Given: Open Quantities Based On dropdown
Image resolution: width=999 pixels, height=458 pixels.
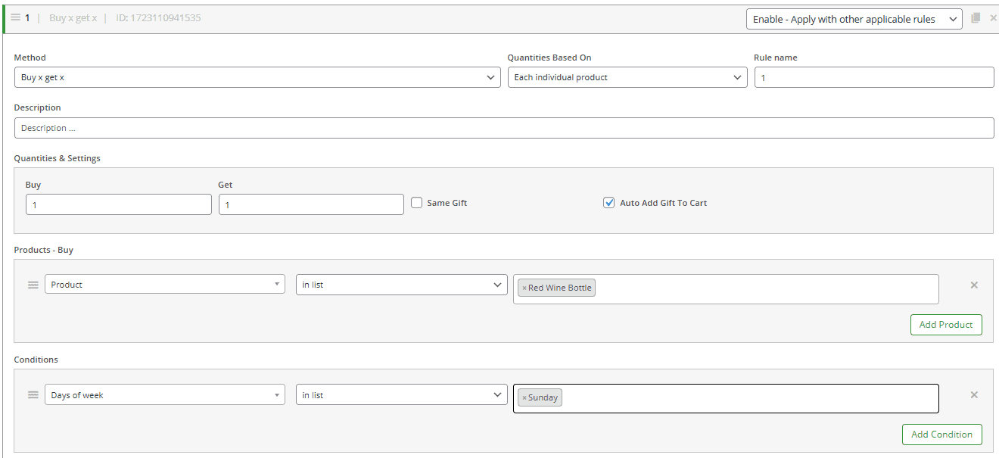Looking at the screenshot, I should pos(627,77).
